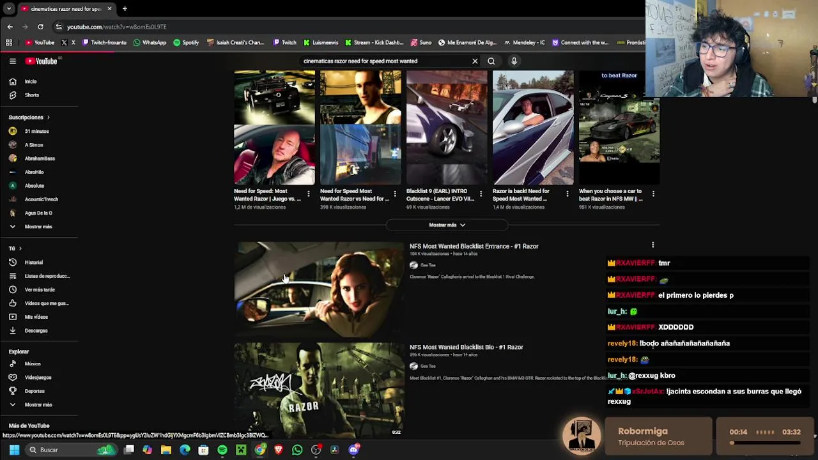Open the A Simon subscription channel
This screenshot has height=460, width=818.
pyautogui.click(x=34, y=145)
